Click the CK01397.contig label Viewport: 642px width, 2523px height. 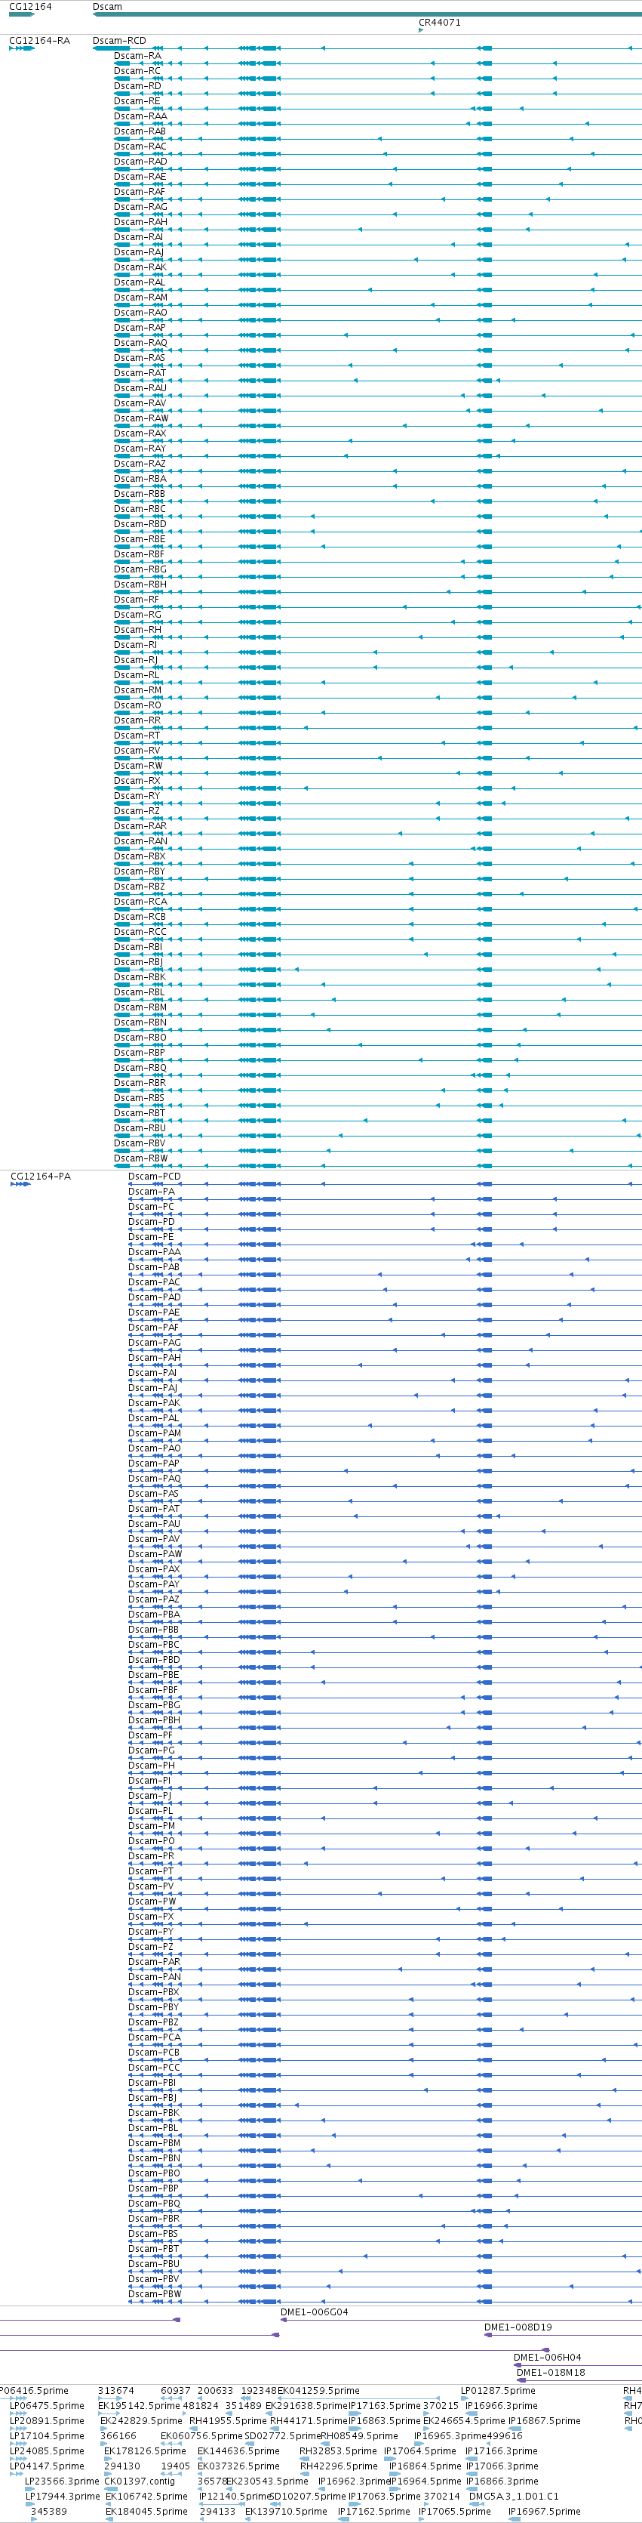[139, 2481]
